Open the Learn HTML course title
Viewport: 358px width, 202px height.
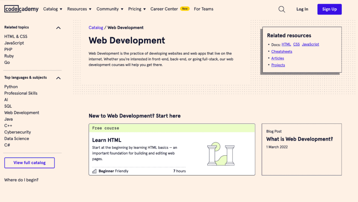(x=107, y=140)
